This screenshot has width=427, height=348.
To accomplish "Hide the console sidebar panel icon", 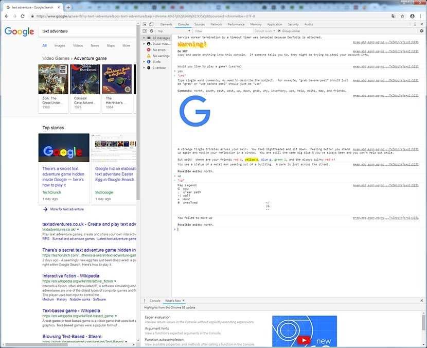I will (145, 31).
